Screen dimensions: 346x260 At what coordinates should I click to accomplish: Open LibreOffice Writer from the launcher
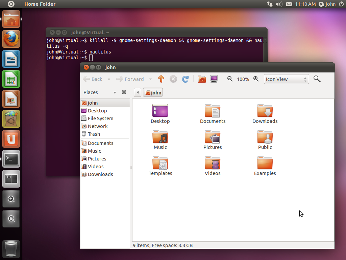pyautogui.click(x=11, y=59)
